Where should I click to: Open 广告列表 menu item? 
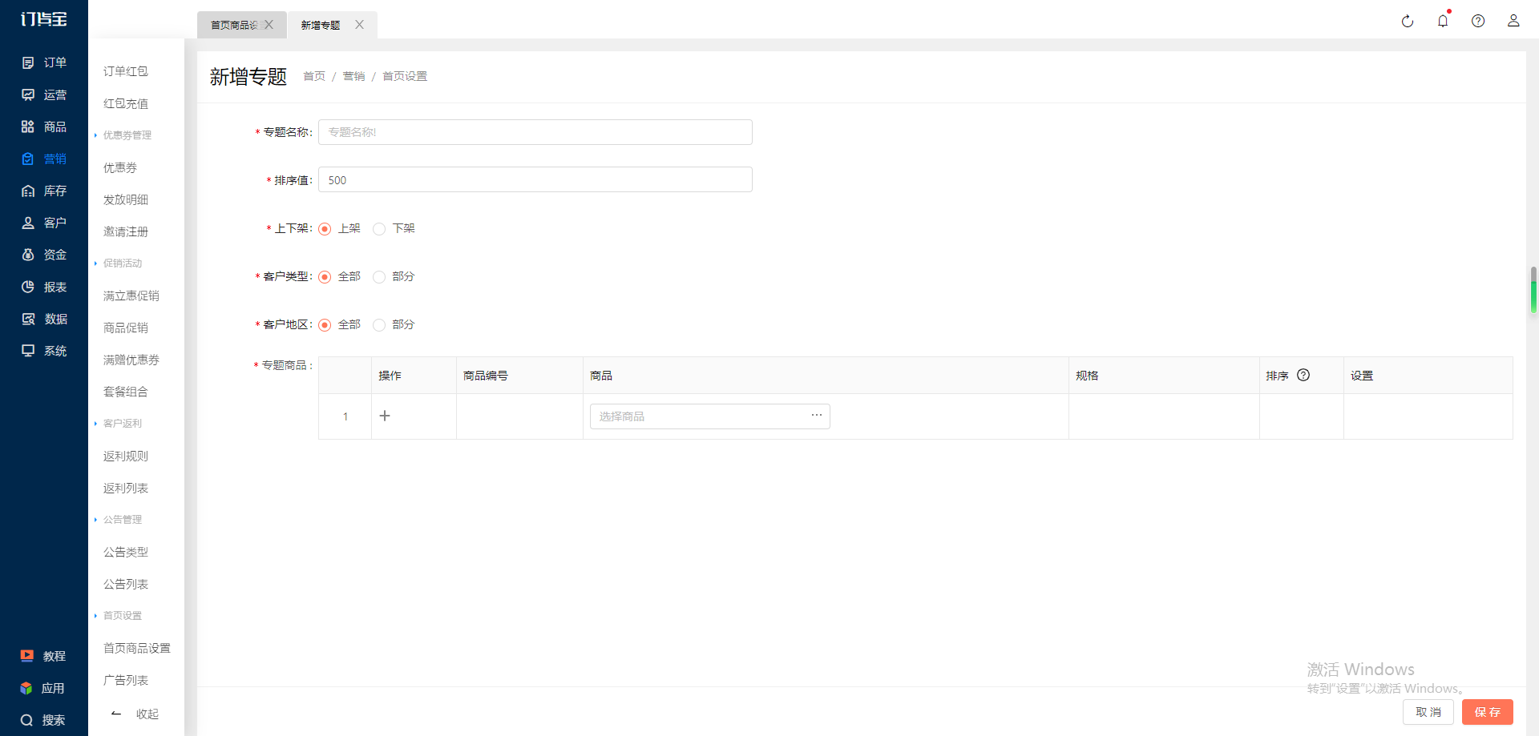(x=126, y=680)
